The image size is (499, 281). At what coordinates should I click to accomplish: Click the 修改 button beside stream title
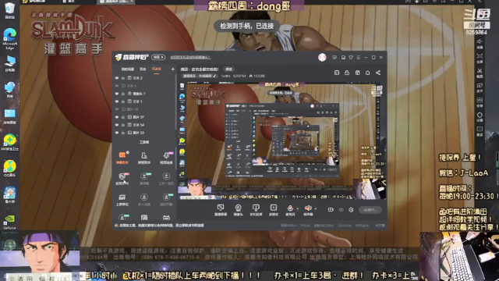click(228, 69)
